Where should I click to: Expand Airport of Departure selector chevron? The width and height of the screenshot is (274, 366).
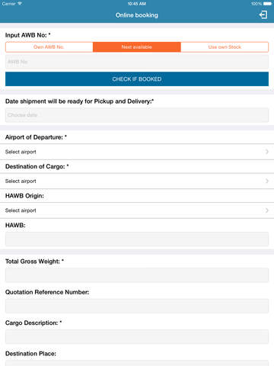(x=266, y=152)
